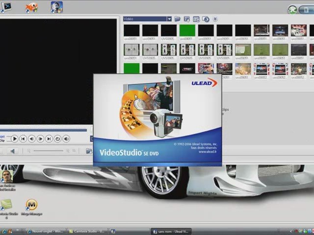
Task: Zoom in timeline with plus magnifier
Action: click(x=68, y=151)
